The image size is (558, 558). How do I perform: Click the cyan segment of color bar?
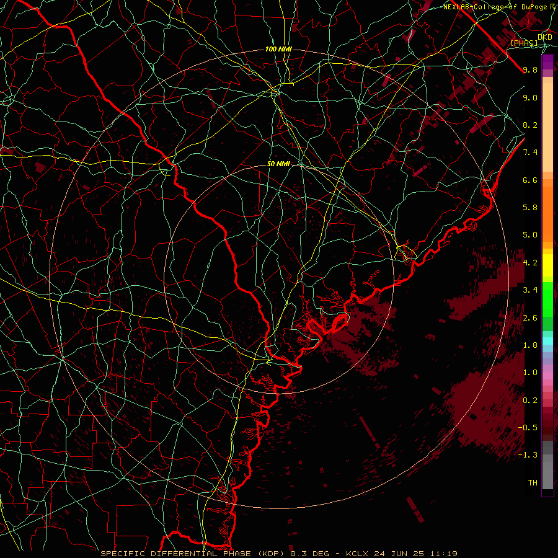click(x=547, y=341)
